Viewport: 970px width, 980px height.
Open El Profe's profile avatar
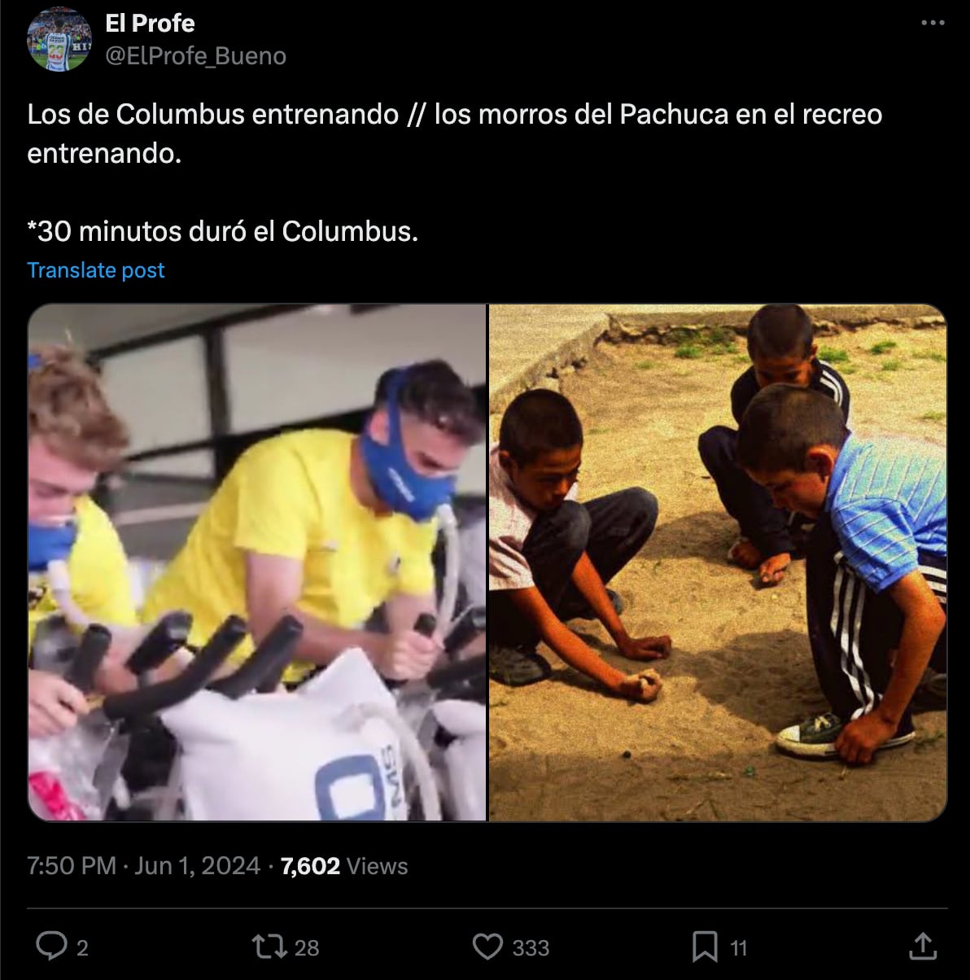pyautogui.click(x=59, y=38)
